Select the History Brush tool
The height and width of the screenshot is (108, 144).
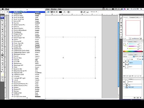[2, 41]
